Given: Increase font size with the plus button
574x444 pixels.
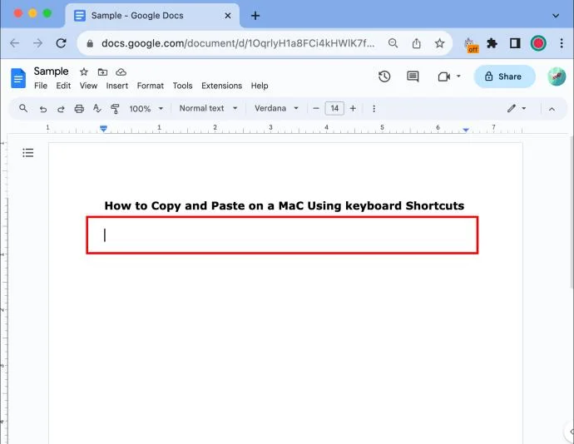Looking at the screenshot, I should (353, 108).
